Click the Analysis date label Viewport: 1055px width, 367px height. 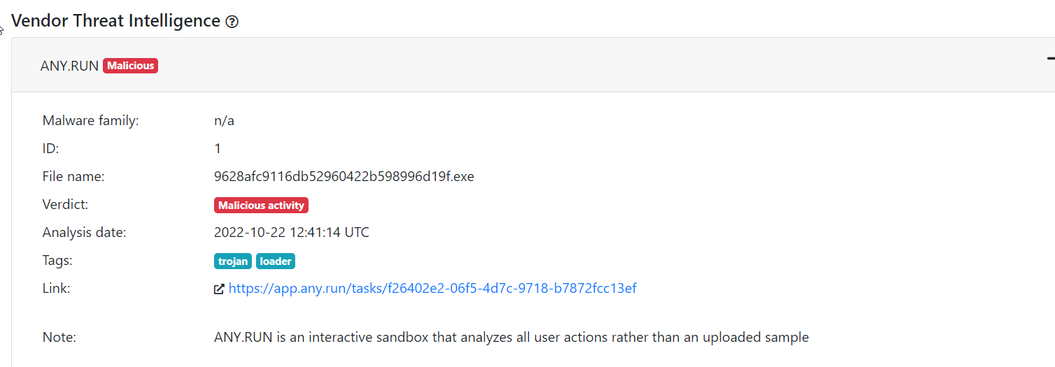84,232
